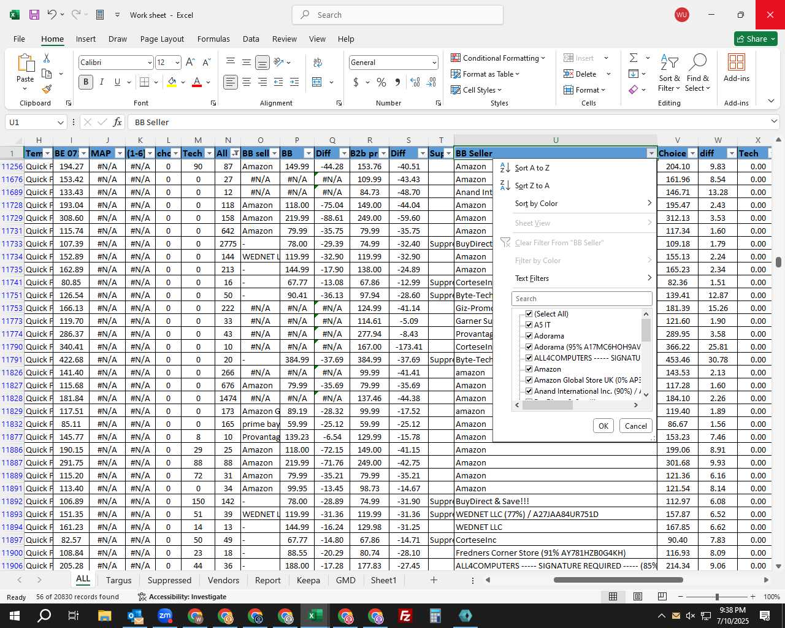
Task: Click the Font Color A swatch
Action: click(x=197, y=82)
